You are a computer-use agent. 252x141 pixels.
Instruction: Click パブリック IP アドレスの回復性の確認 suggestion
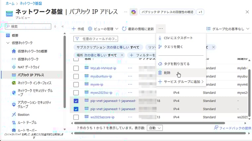(167, 12)
